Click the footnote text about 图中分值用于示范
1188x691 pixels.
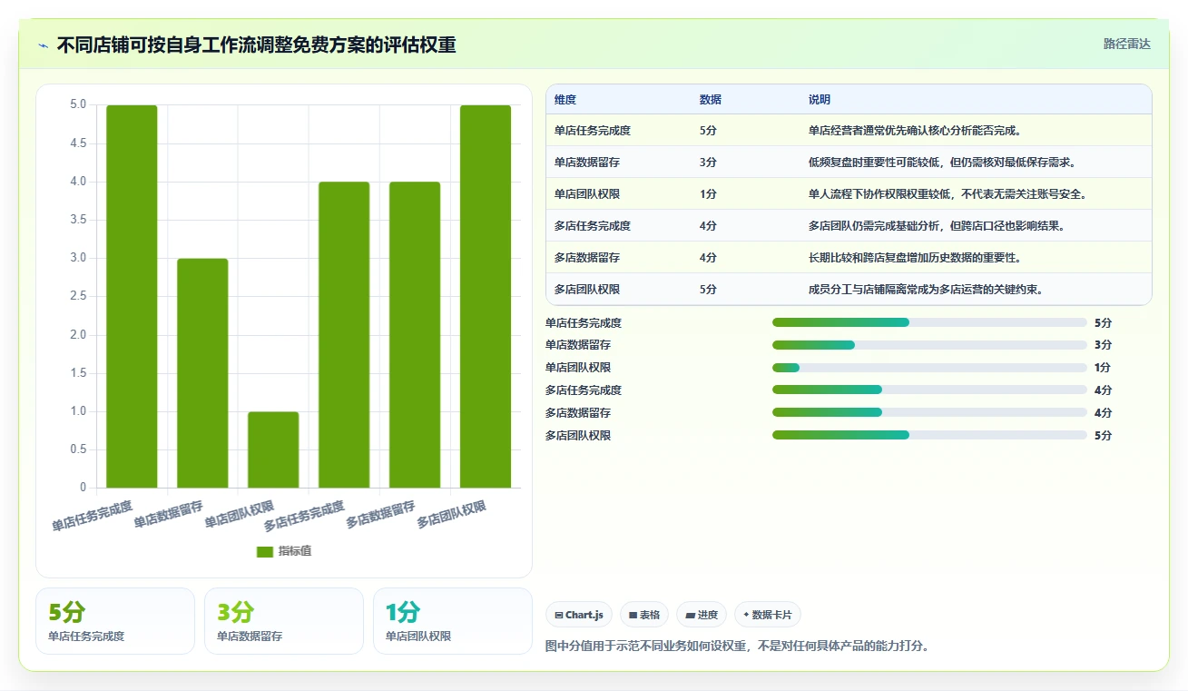[737, 647]
